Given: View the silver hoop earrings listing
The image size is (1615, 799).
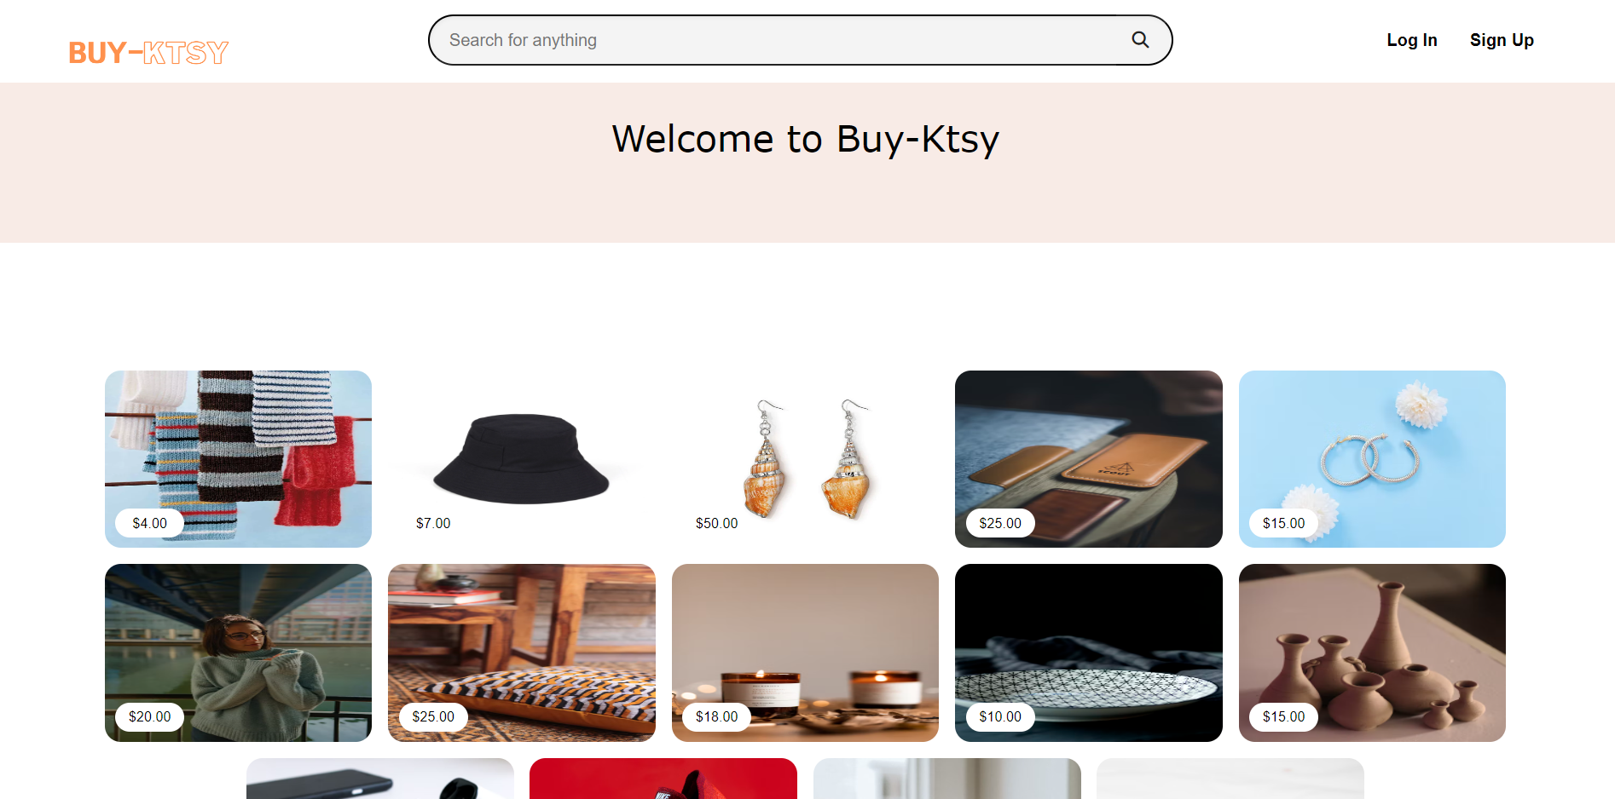Looking at the screenshot, I should click(1372, 459).
